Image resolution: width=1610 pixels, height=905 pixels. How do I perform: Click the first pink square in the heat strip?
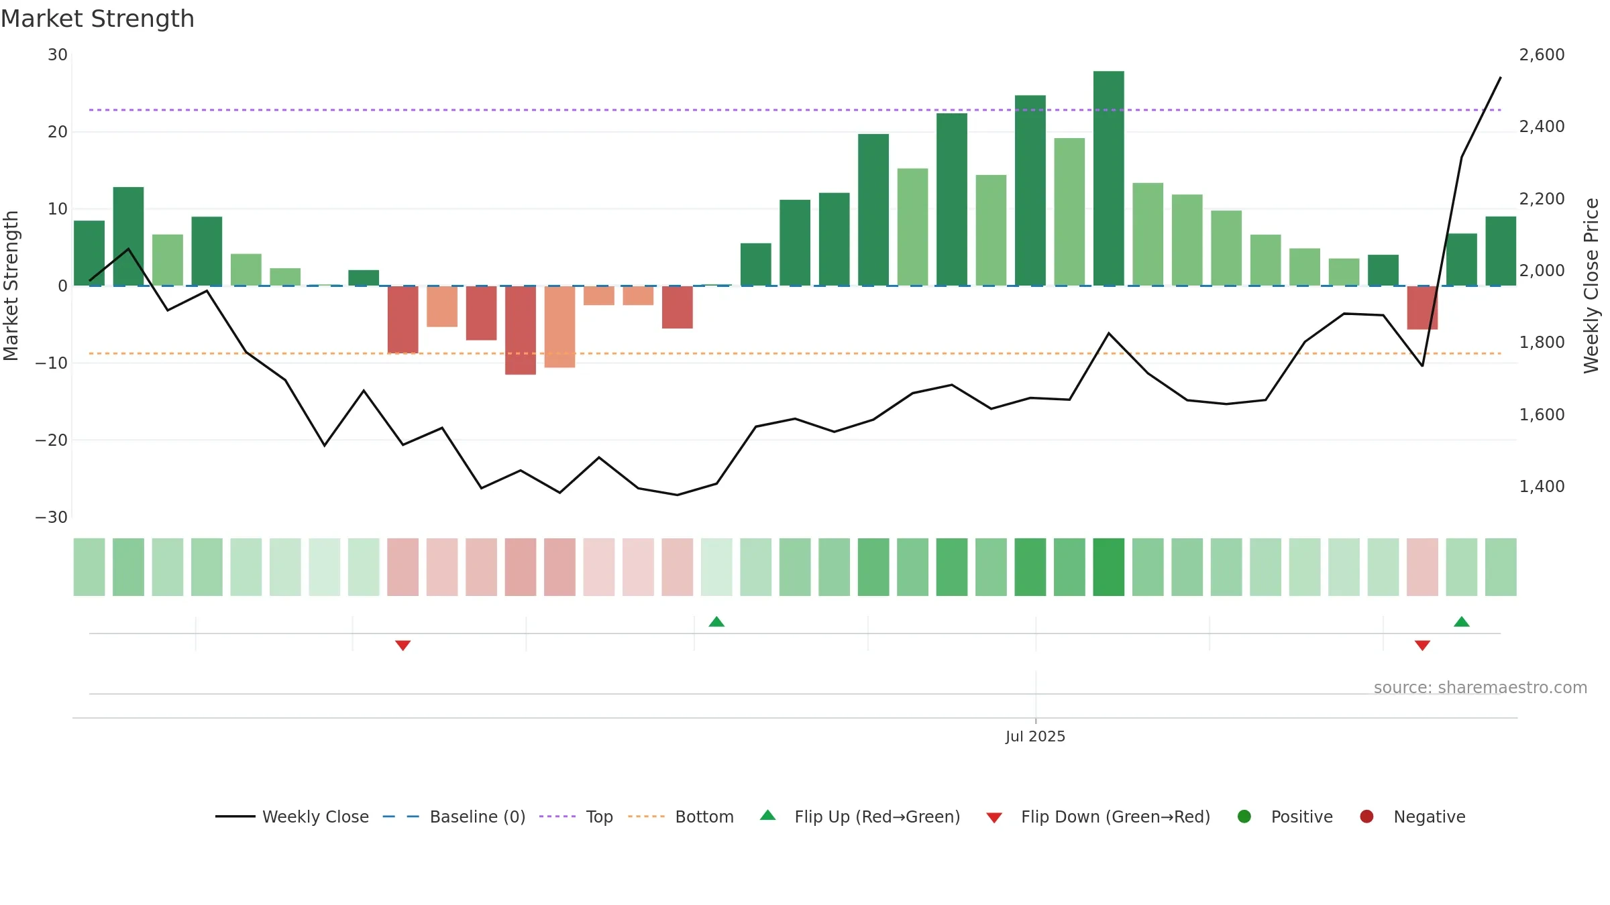(403, 567)
